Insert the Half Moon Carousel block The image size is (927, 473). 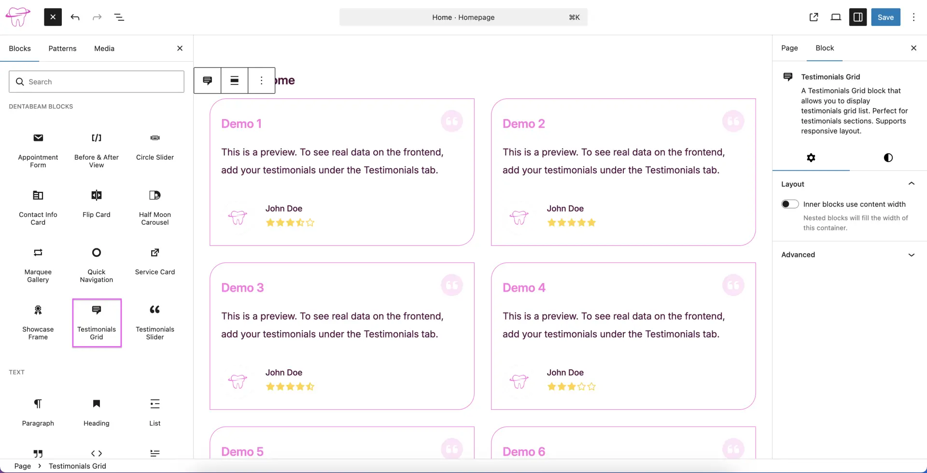pyautogui.click(x=155, y=207)
